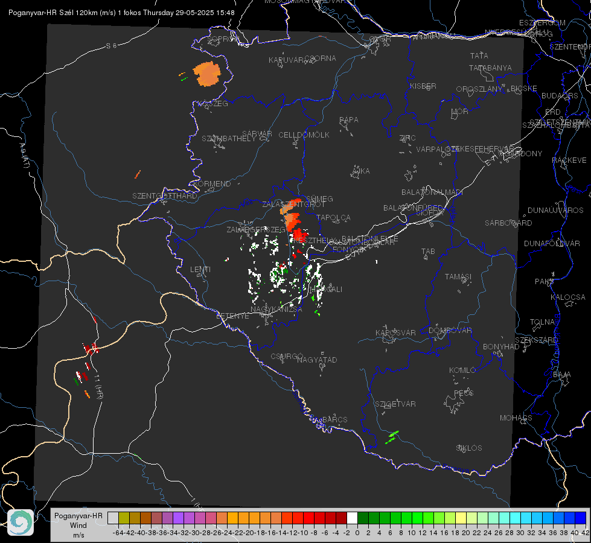This screenshot has height=543, width=591.
Task: Click the TOLNA city label
Action: [542, 322]
